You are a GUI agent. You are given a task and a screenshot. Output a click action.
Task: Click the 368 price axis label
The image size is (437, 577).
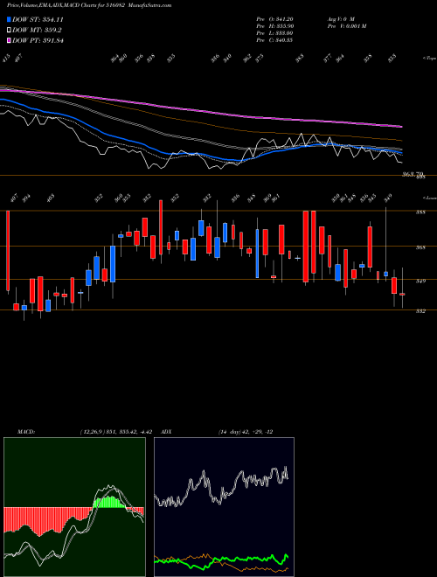[420, 247]
